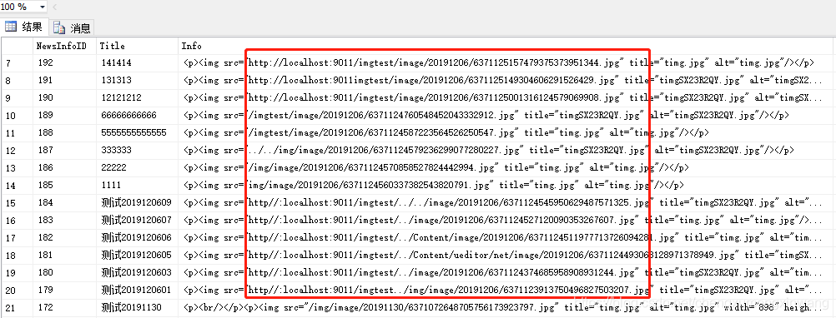Image resolution: width=836 pixels, height=318 pixels.
Task: Select Title cell 测试2019120607
Action: tap(137, 220)
